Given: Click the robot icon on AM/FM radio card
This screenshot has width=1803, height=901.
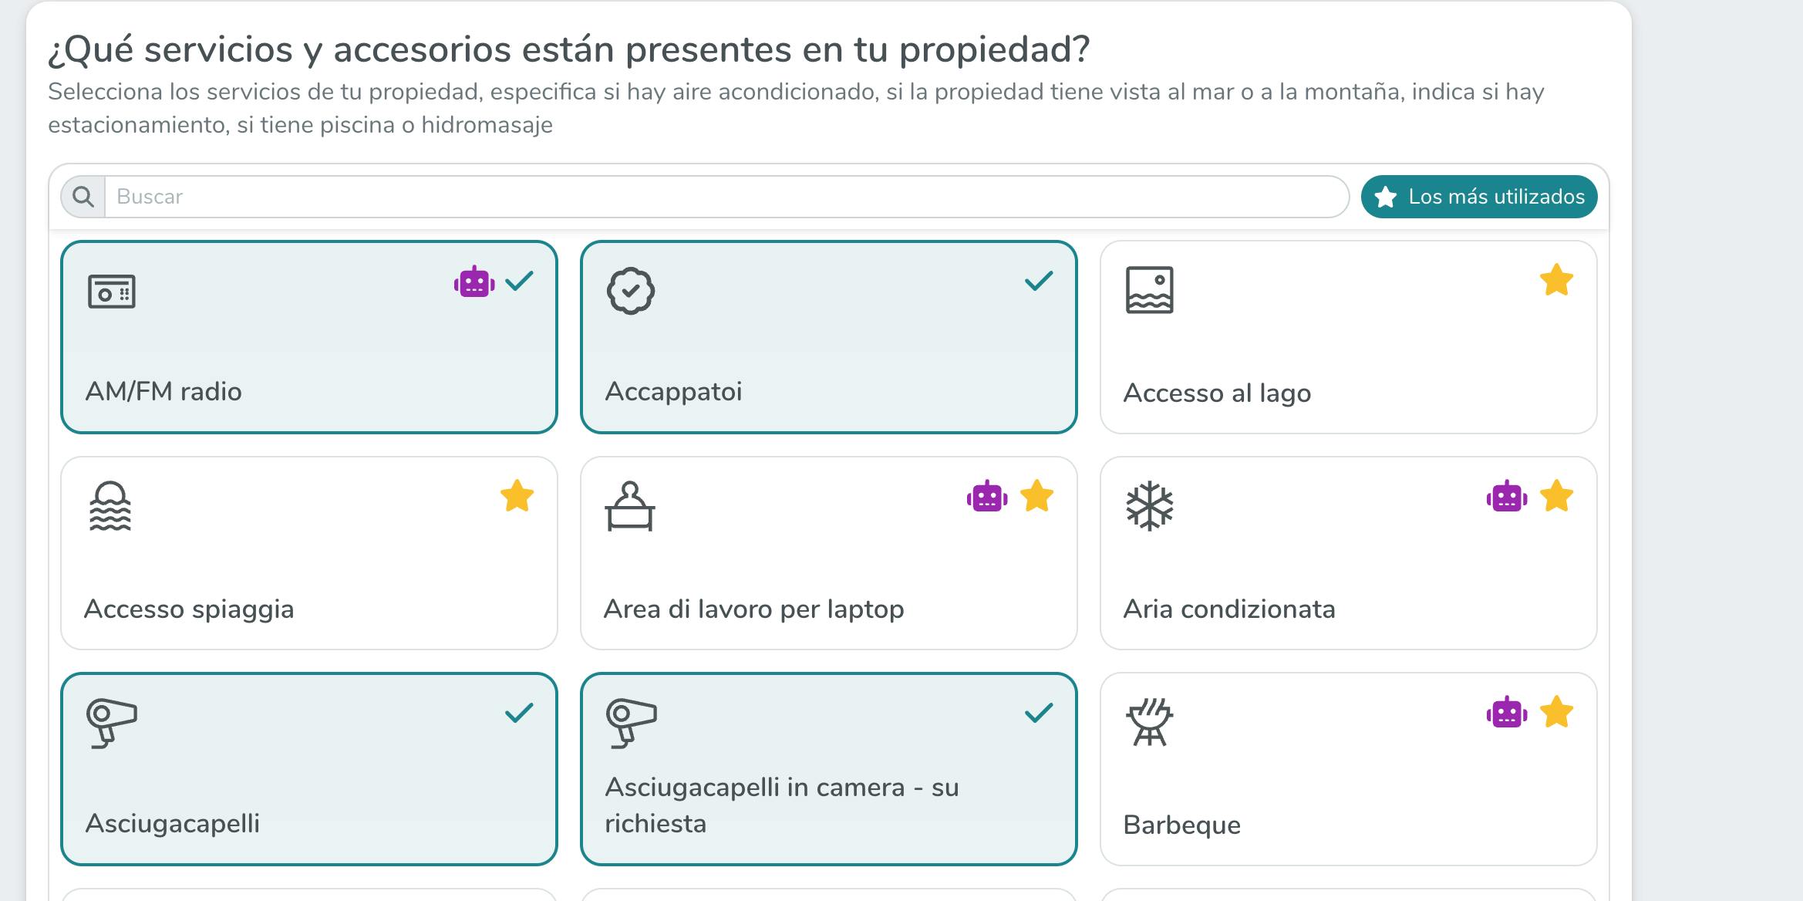Looking at the screenshot, I should point(473,282).
